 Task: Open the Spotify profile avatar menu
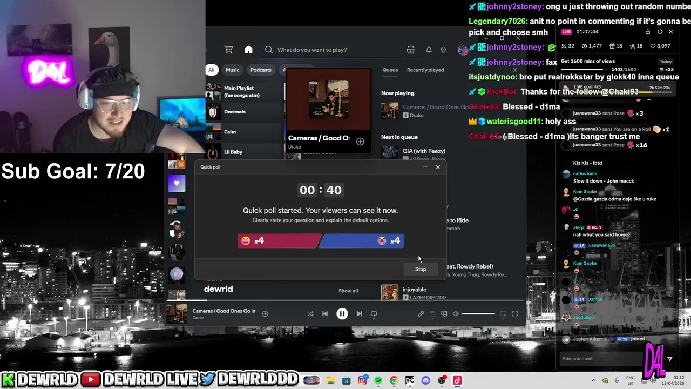463,50
